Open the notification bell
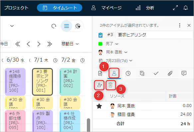This screenshot has height=132, width=194. coord(186,8)
